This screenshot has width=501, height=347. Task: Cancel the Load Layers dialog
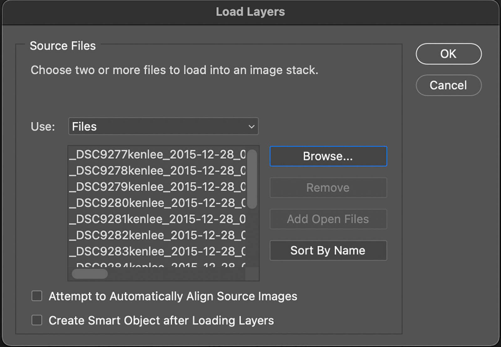pyautogui.click(x=448, y=85)
